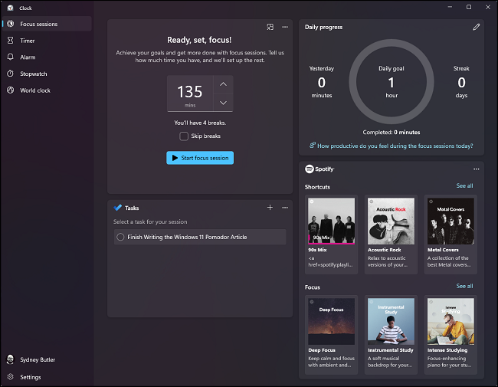Open Timer from the sidebar

pos(28,41)
